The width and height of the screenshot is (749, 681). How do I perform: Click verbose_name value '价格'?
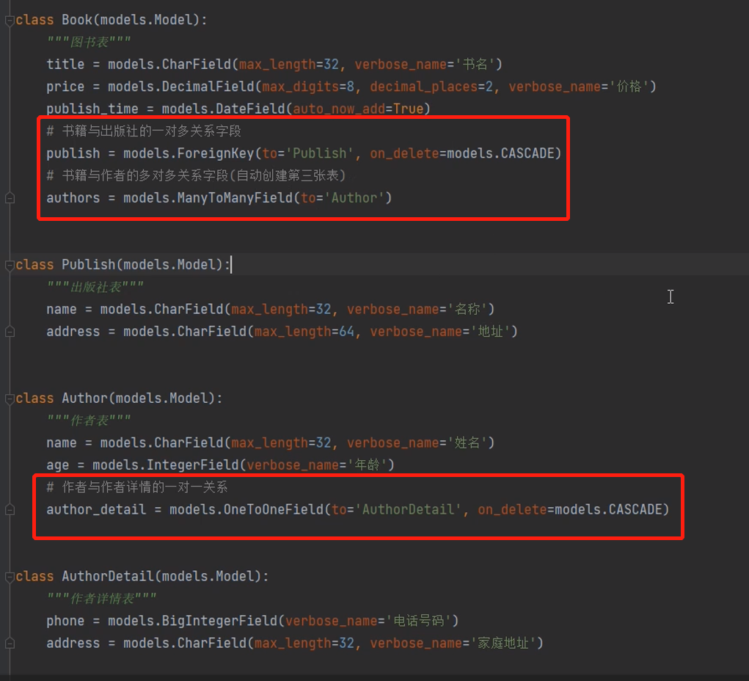[629, 87]
